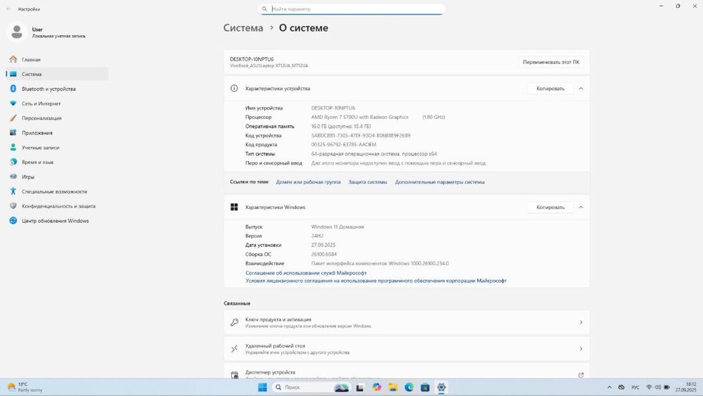Image resolution: width=703 pixels, height=396 pixels.
Task: Click the edition value Windows 11 Домашняя
Action: click(337, 227)
